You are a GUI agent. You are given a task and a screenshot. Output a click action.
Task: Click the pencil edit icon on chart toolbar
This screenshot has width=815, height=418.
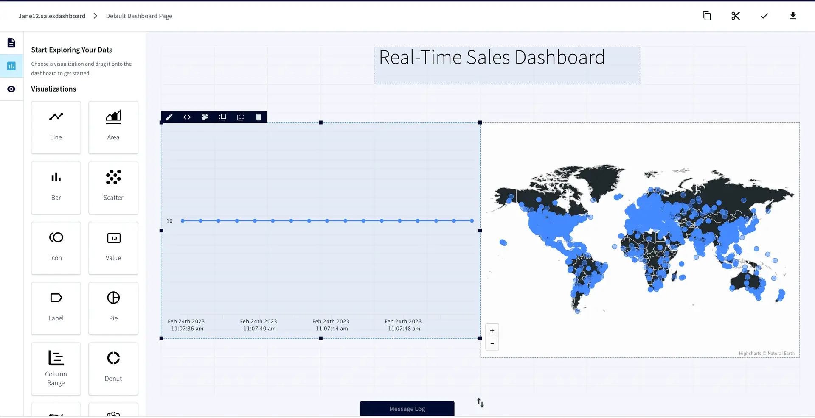click(x=169, y=117)
